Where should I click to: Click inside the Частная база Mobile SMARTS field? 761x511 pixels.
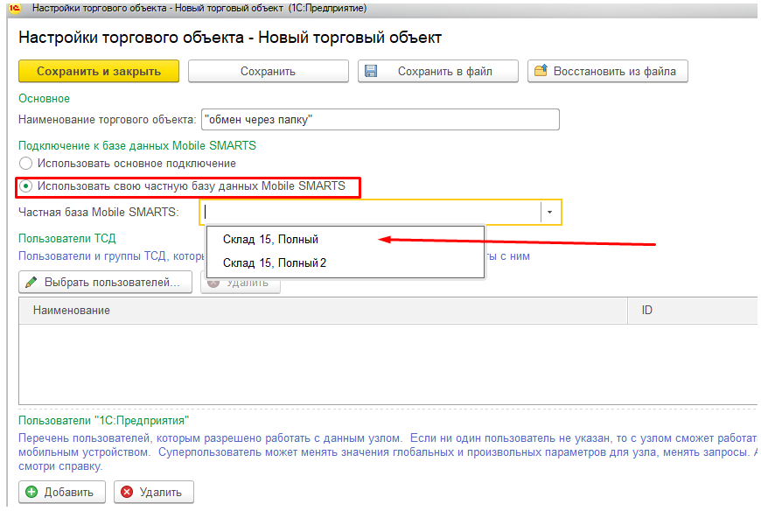tap(370, 212)
